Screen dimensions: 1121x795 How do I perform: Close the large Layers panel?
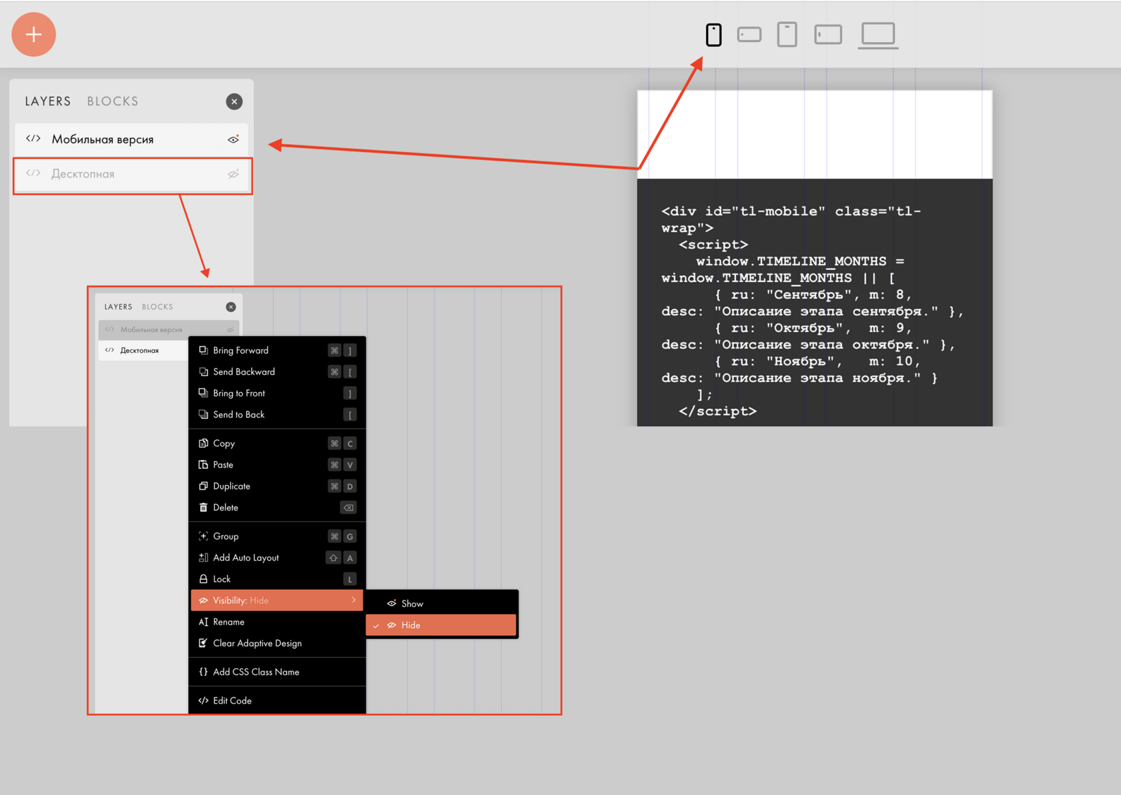tap(234, 101)
